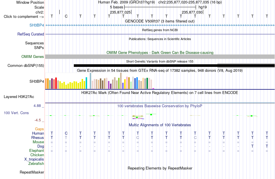Click the OMIM Genes track label

click(x=32, y=56)
